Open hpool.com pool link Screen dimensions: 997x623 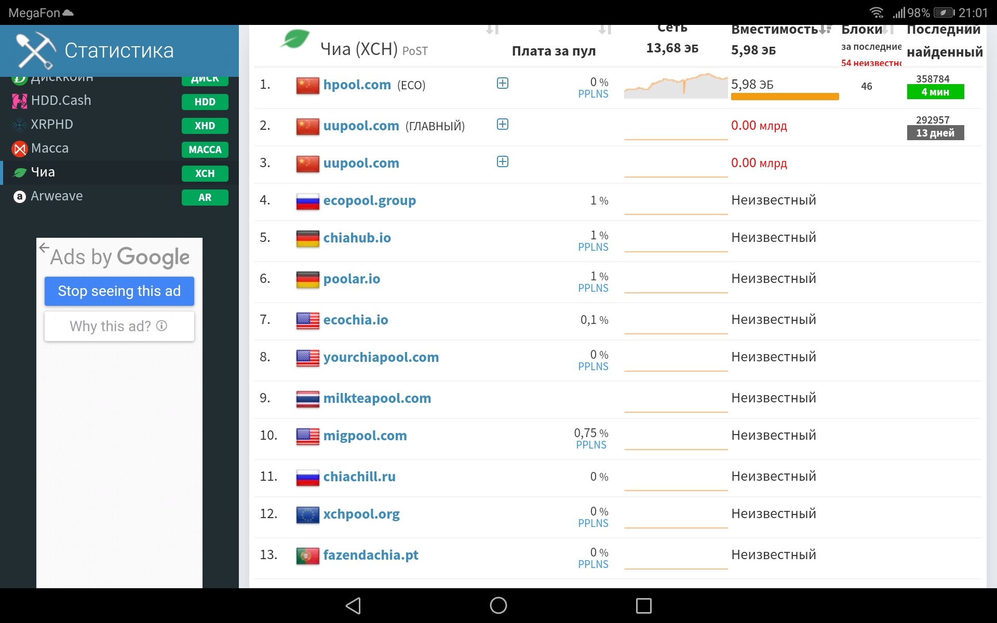[357, 85]
